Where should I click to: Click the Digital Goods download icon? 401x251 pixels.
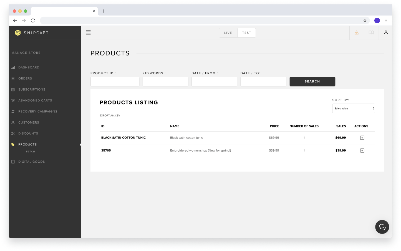(x=13, y=162)
